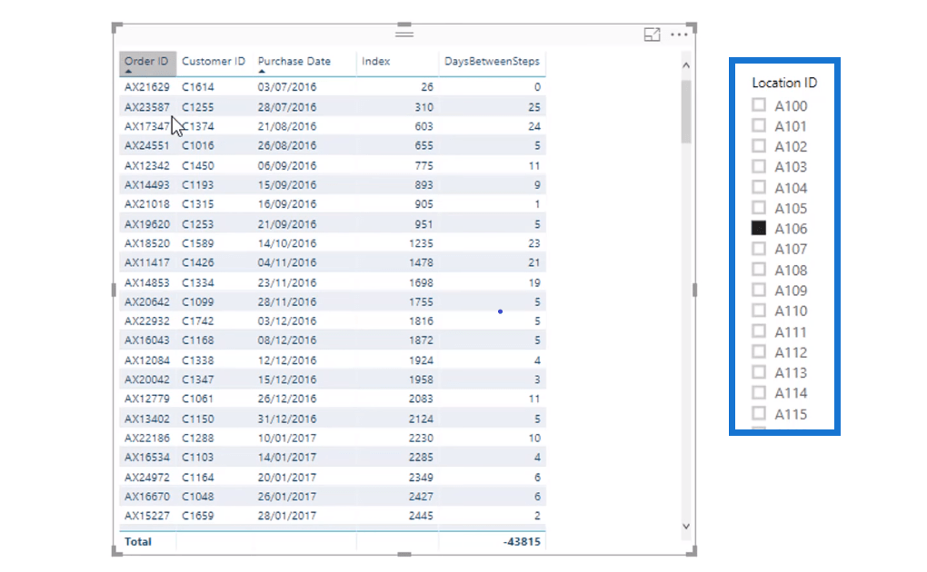Viewport: 927px width, 572px height.
Task: Select index value 2349 cell
Action: [421, 477]
